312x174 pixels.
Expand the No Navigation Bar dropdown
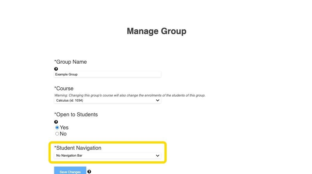click(x=107, y=155)
